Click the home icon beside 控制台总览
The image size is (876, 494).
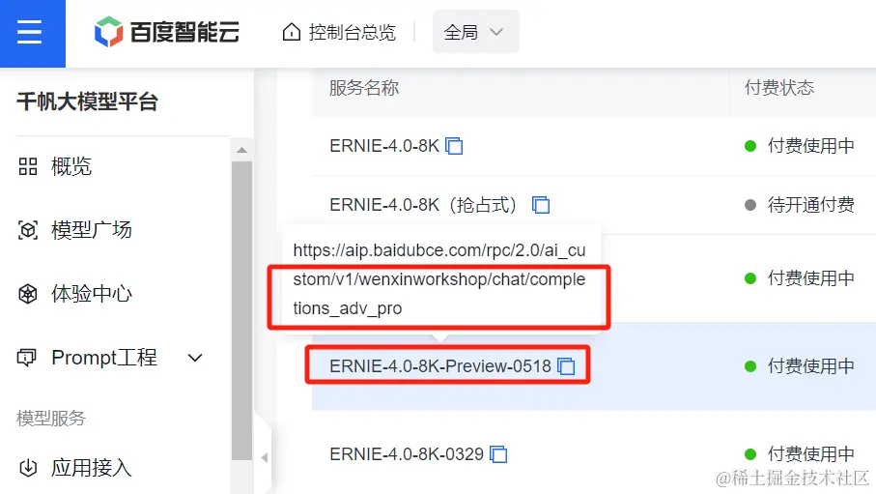pos(291,32)
